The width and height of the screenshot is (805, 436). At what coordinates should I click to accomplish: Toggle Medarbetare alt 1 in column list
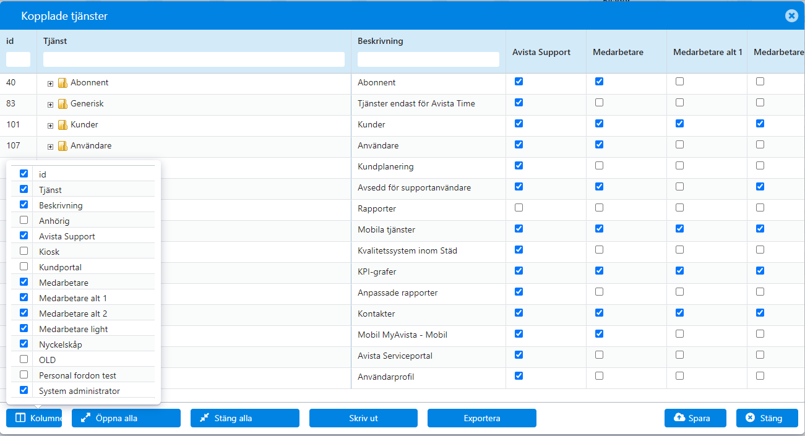(24, 297)
